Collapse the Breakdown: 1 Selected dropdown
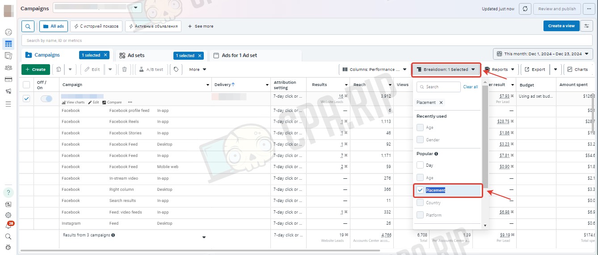598x255 pixels. [x=446, y=70]
